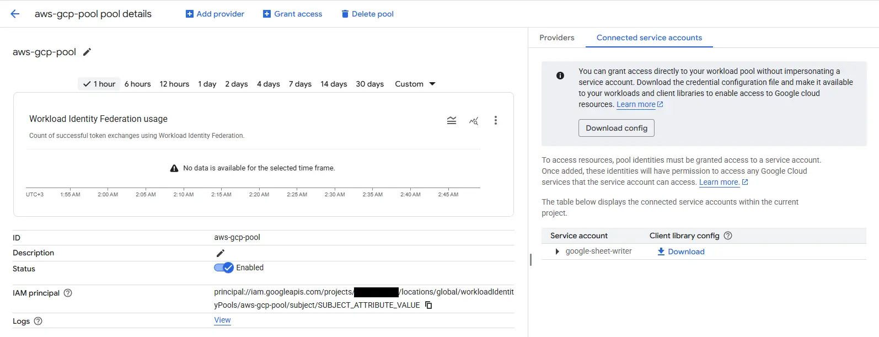Click Grant access button
The height and width of the screenshot is (337, 879).
pos(293,14)
